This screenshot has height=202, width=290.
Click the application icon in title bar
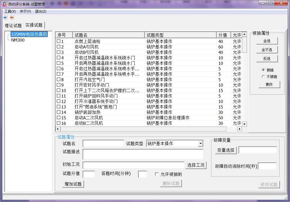4,4
